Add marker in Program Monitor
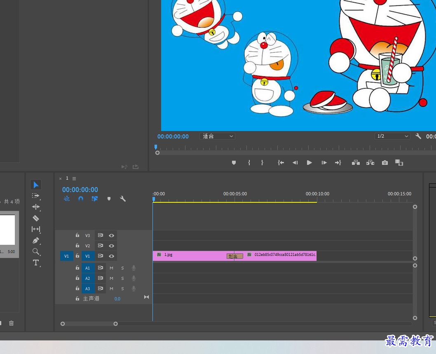Image resolution: width=436 pixels, height=354 pixels. (x=234, y=163)
